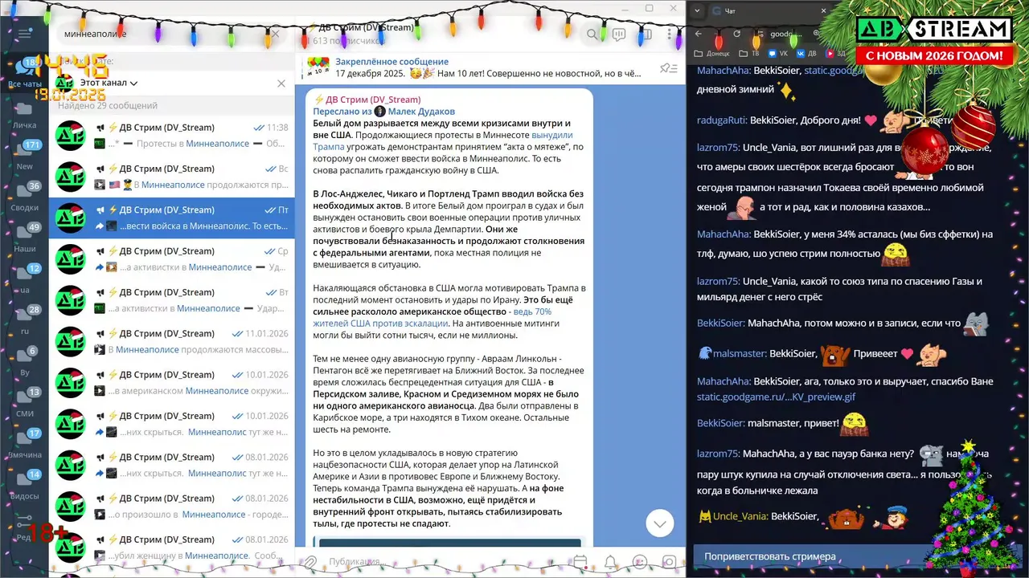Open scheduled messages calendar icon
The width and height of the screenshot is (1029, 578).
tap(580, 562)
